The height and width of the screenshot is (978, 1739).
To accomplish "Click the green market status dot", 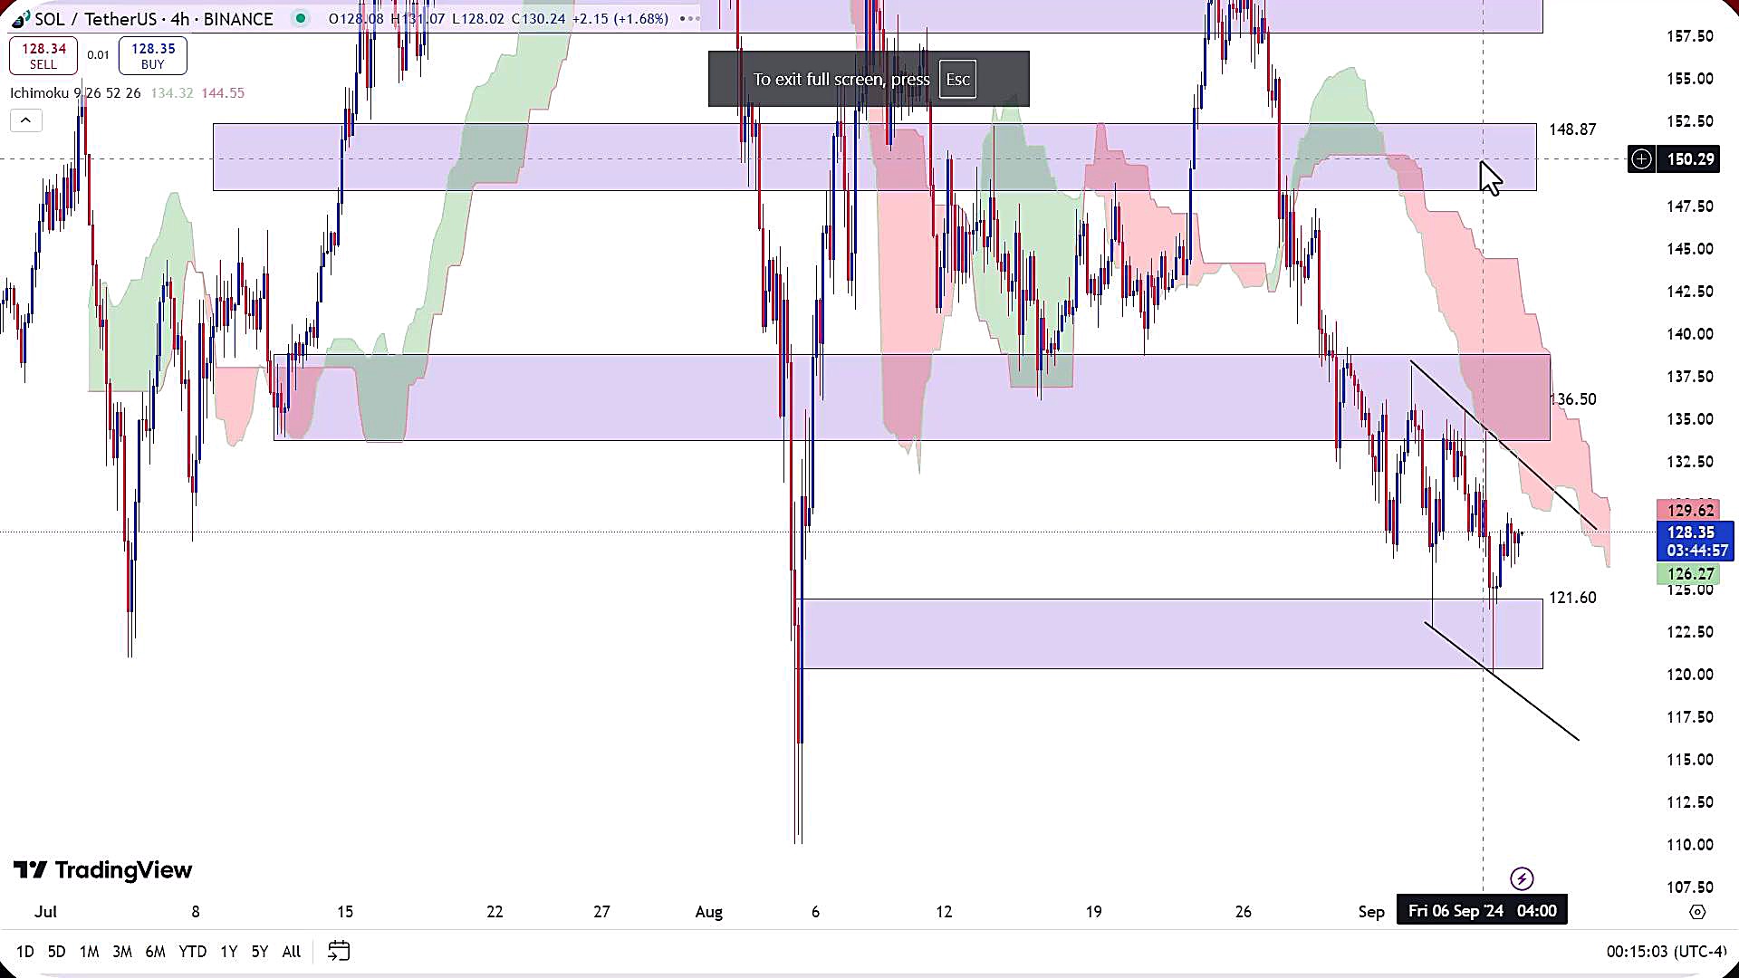I will tap(301, 18).
